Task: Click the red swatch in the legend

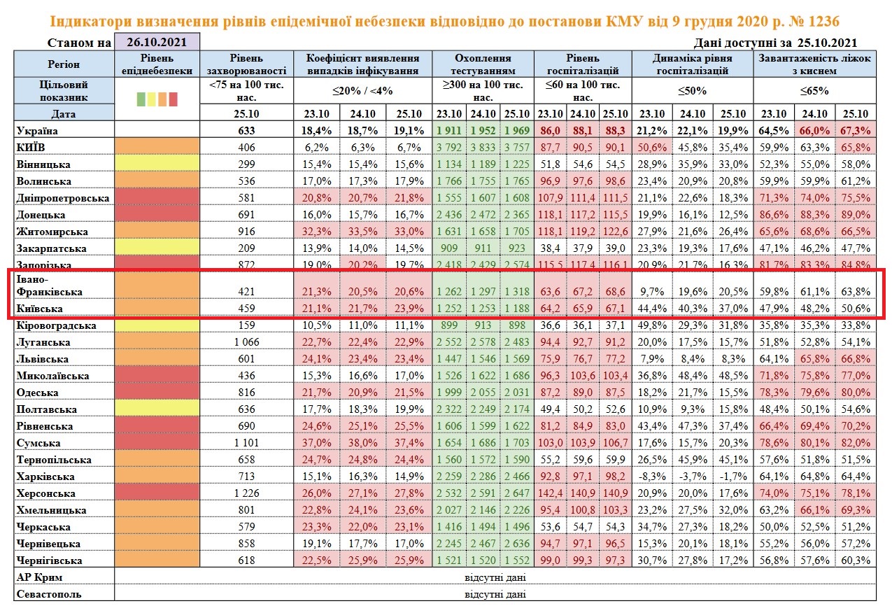Action: point(174,99)
